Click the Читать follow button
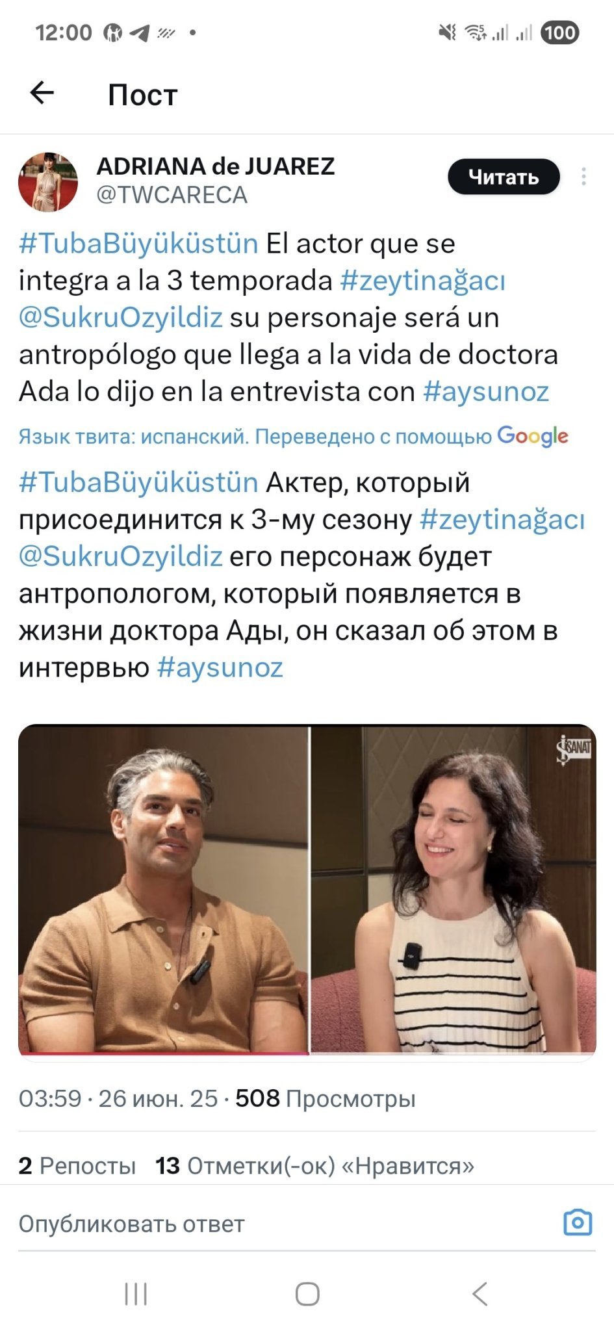The image size is (614, 1331). pos(504,177)
